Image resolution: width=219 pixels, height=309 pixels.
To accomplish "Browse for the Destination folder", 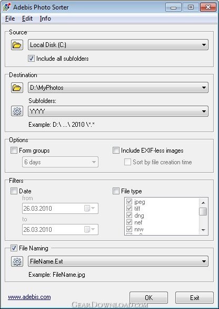I will point(17,88).
